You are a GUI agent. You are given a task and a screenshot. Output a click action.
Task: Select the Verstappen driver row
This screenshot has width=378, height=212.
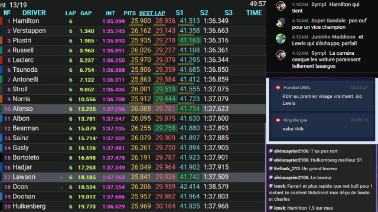pos(132,31)
